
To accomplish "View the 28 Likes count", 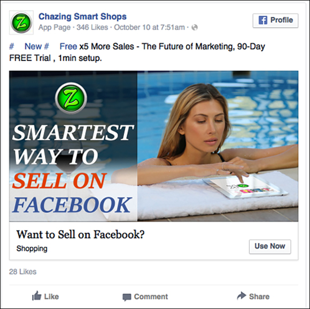I will (23, 272).
